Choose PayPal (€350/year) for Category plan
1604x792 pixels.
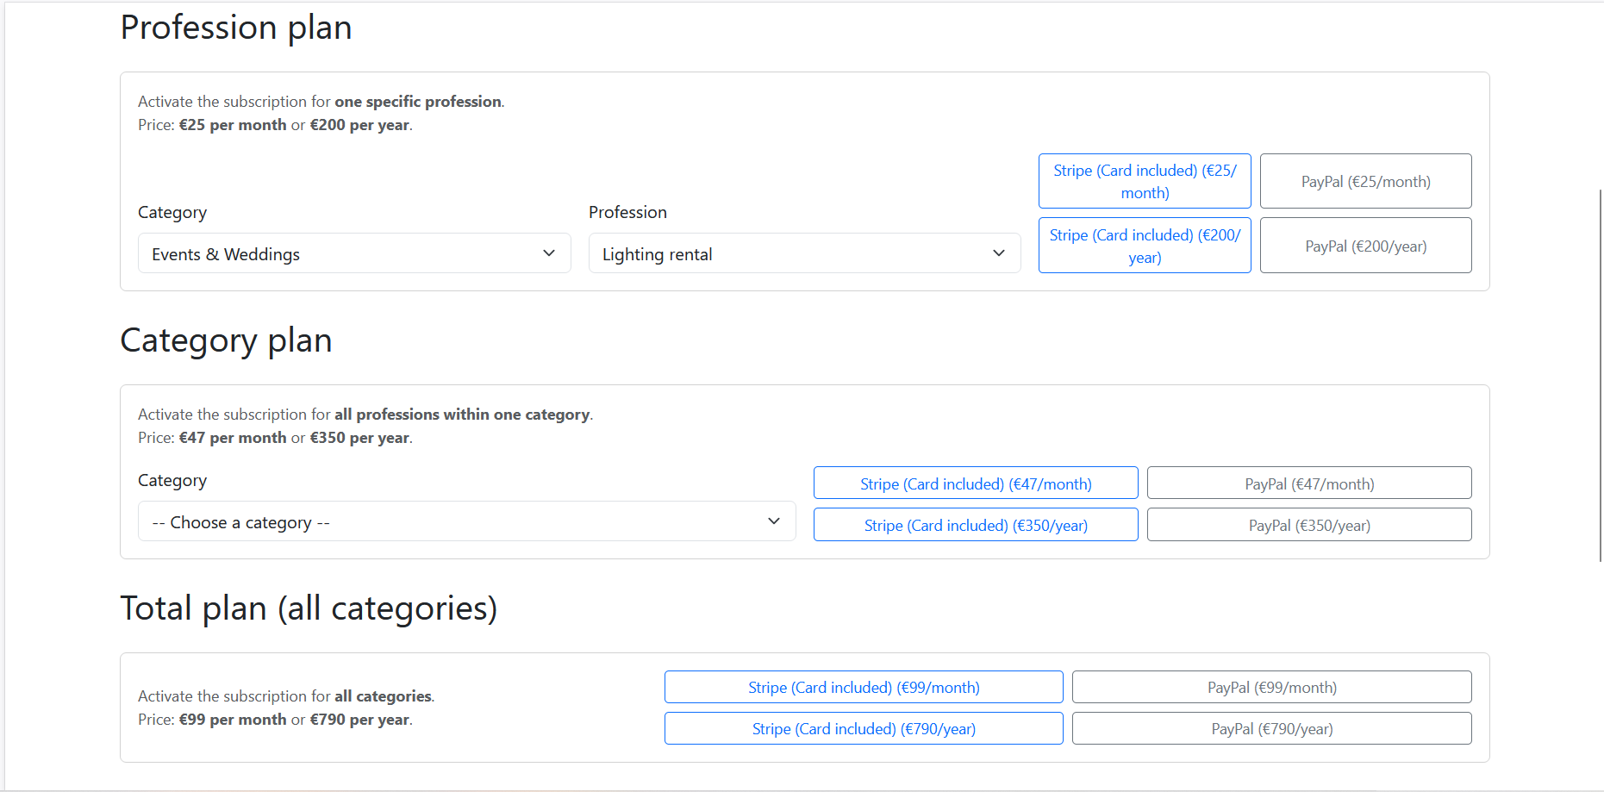click(1308, 525)
